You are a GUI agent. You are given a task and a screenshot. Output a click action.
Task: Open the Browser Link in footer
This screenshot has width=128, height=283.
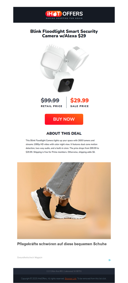pyautogui.click(x=71, y=278)
